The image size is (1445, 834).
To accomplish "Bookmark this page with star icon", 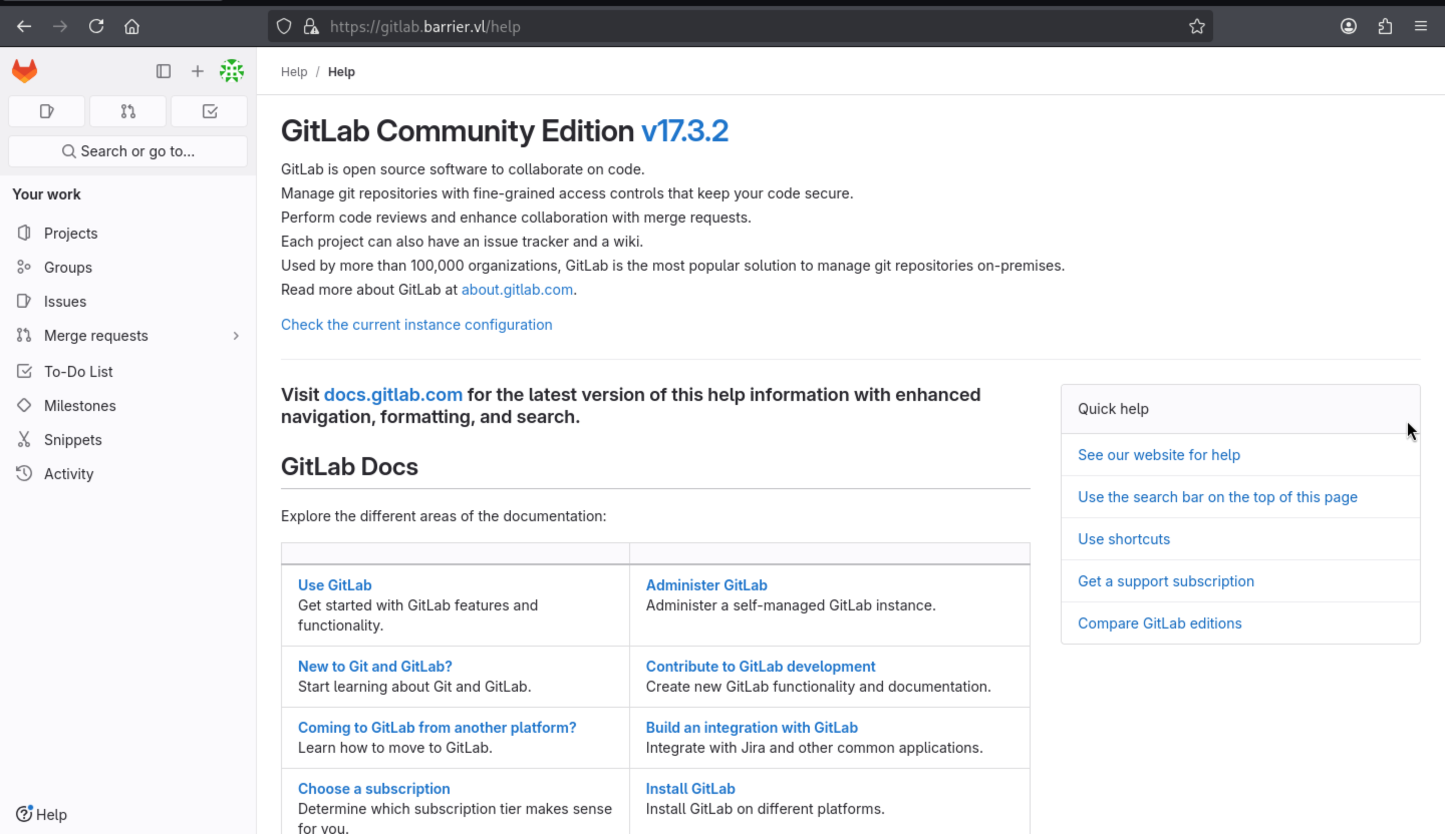I will pos(1197,27).
